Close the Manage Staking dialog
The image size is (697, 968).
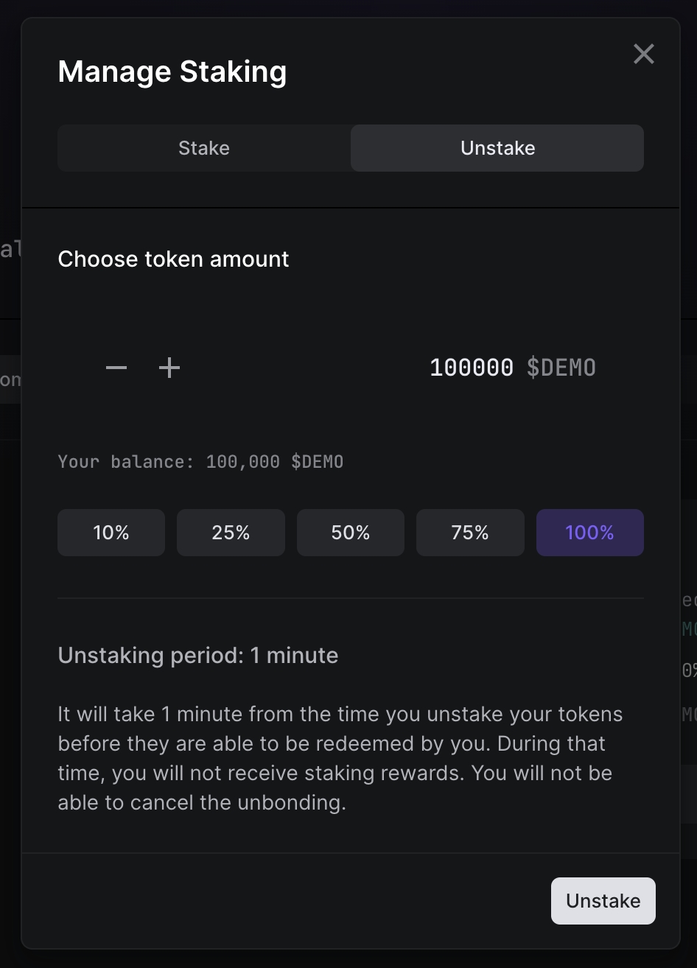coord(643,54)
